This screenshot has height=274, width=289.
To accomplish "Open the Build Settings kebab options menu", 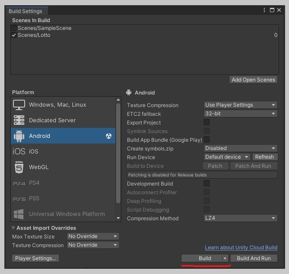I will (264, 10).
